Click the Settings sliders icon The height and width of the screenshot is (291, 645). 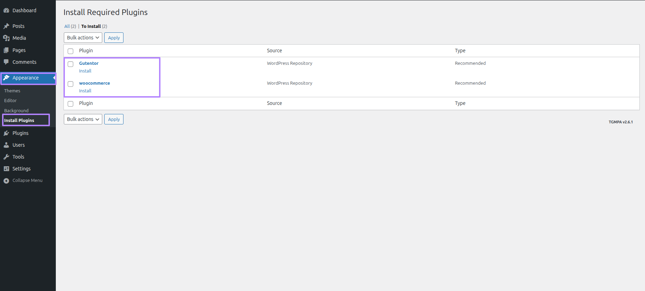(6, 169)
